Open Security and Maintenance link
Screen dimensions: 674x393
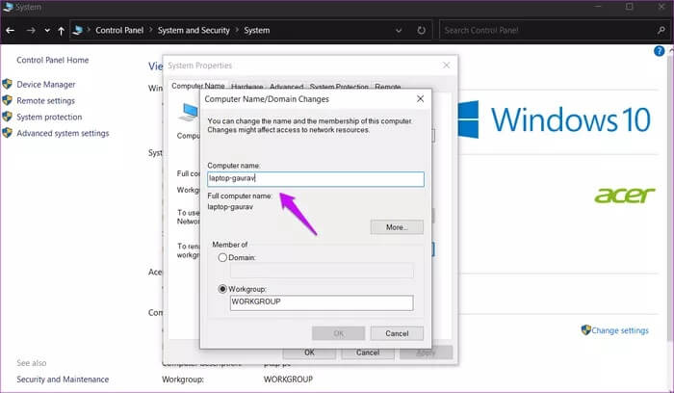(x=63, y=380)
